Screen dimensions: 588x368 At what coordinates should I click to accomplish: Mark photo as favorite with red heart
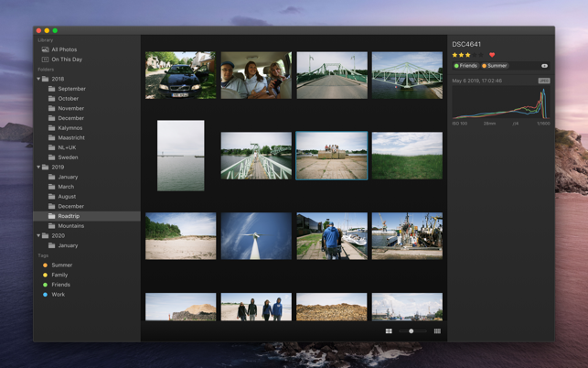(492, 55)
